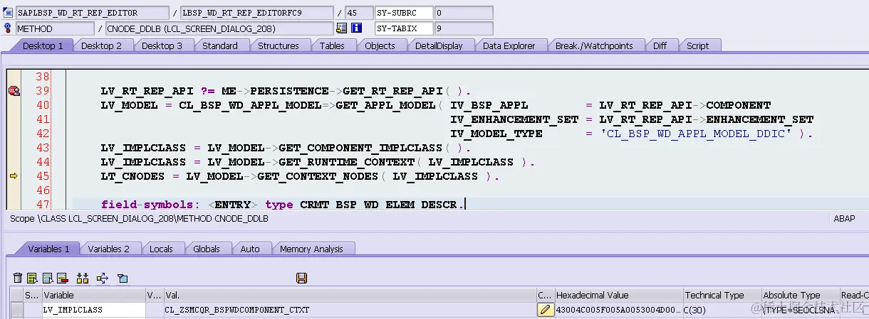Image resolution: width=869 pixels, height=319 pixels.
Task: Click the navigate-to-source icon after CNODE_DDLB field
Action: pos(341,28)
